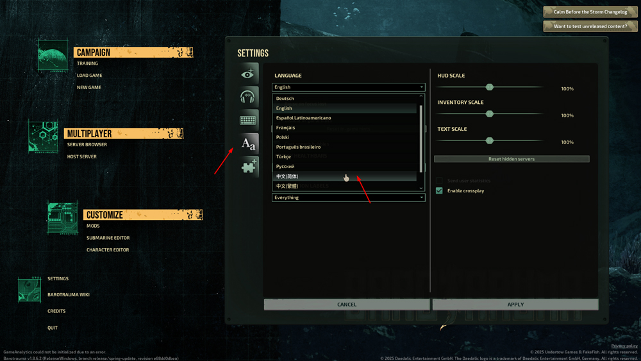Open Training from Campaign menu
641x361 pixels.
(87, 63)
